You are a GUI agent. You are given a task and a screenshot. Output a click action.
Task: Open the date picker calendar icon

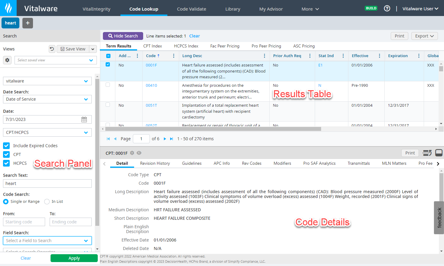[84, 119]
